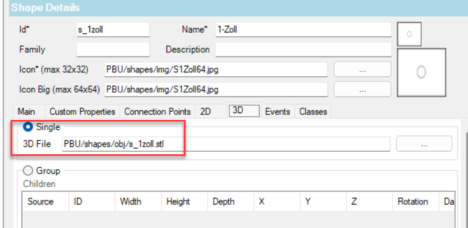
Task: Click the Depth column header
Action: [231, 202]
